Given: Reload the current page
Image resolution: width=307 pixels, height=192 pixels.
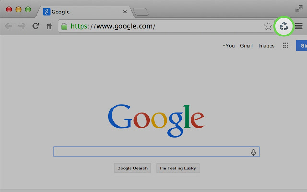Looking at the screenshot, I should [35, 26].
